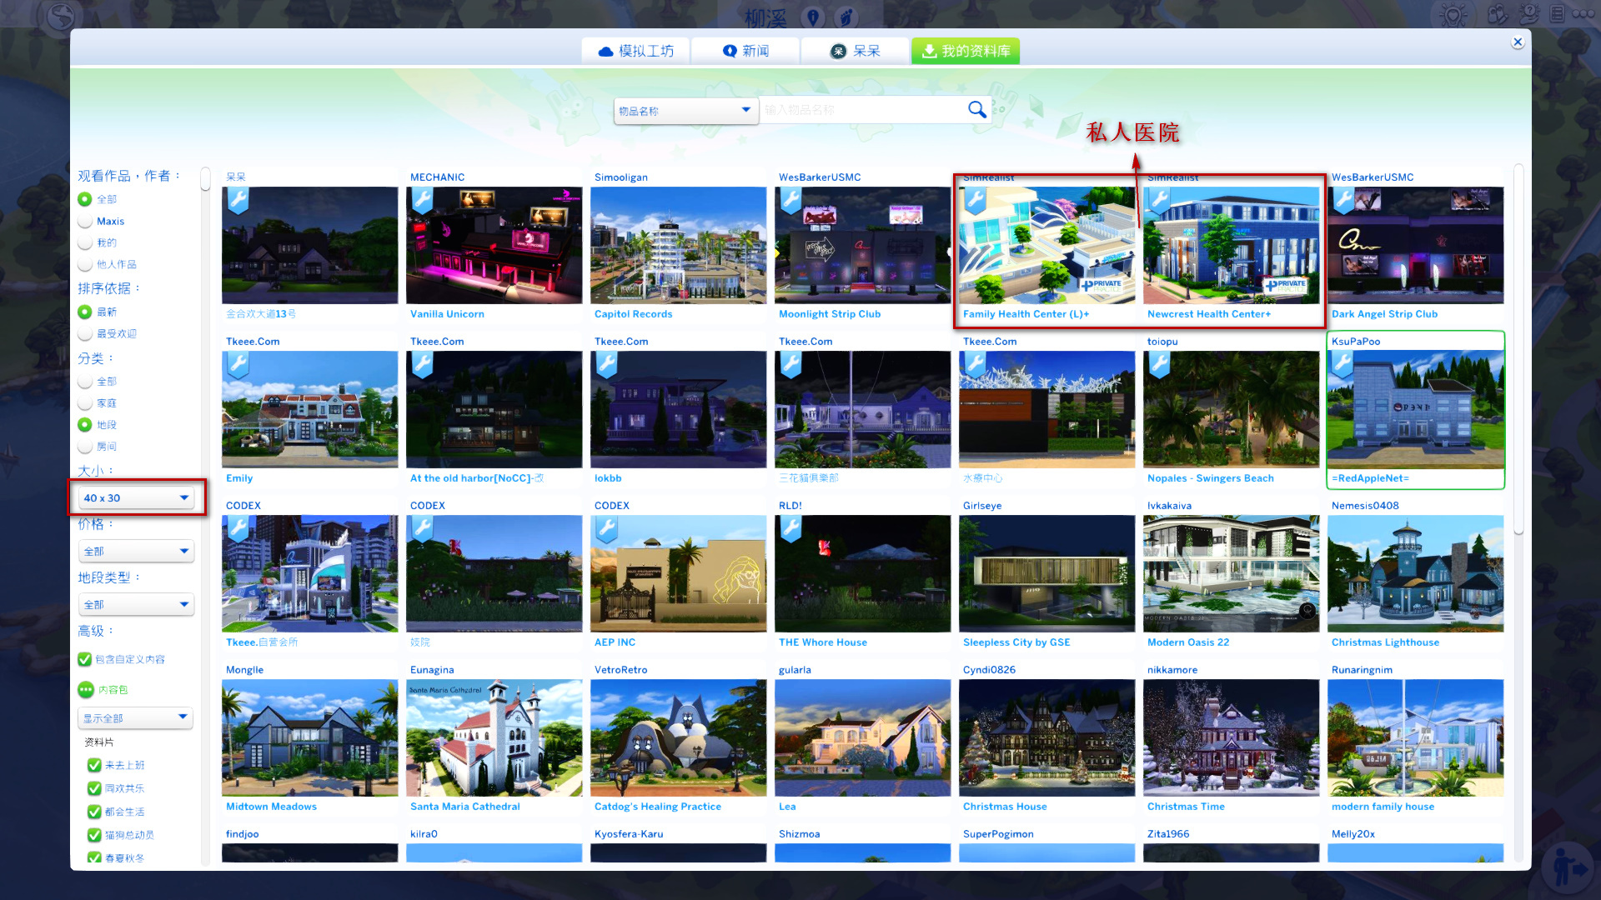Switch to 我的资料库 tab

pyautogui.click(x=966, y=52)
